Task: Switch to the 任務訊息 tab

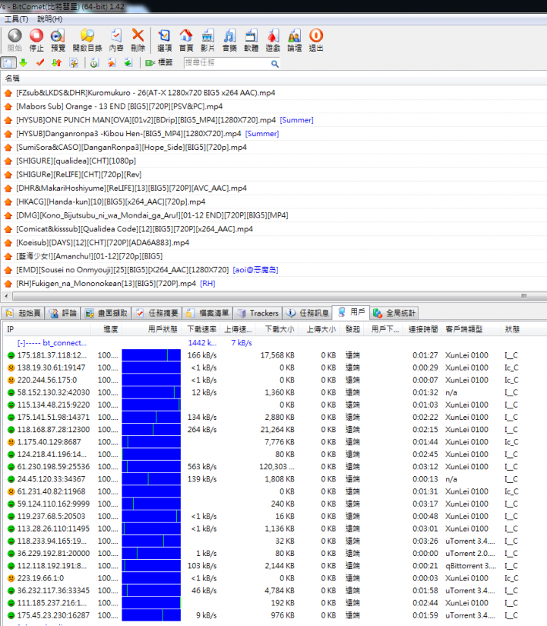Action: [308, 313]
